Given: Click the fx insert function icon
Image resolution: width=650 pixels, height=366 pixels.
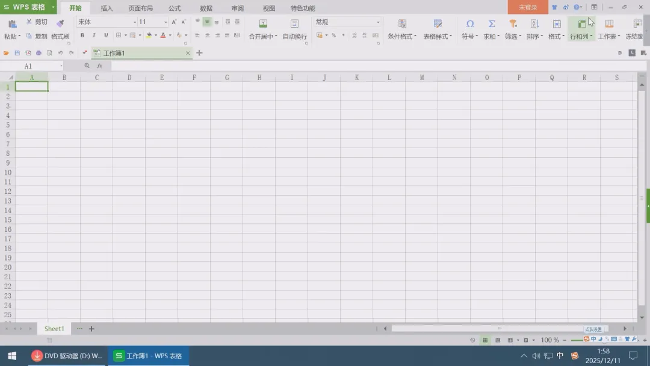Looking at the screenshot, I should pos(99,66).
